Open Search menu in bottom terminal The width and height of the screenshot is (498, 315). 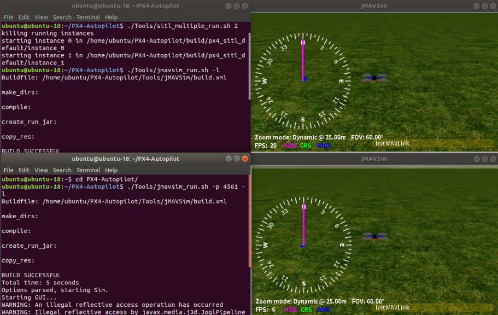point(62,171)
